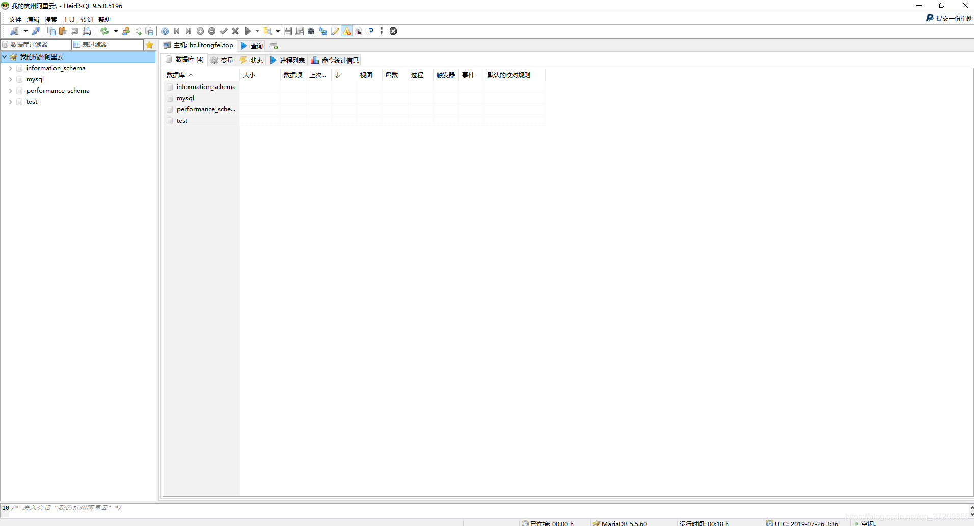Sort by the 大小 column header

pyautogui.click(x=260, y=75)
